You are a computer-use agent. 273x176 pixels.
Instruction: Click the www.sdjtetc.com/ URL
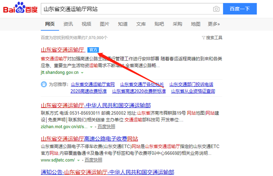58,160
